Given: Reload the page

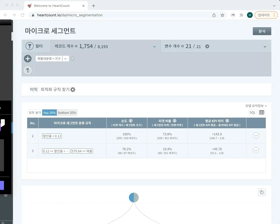Looking at the screenshot, I should [x=22, y=15].
